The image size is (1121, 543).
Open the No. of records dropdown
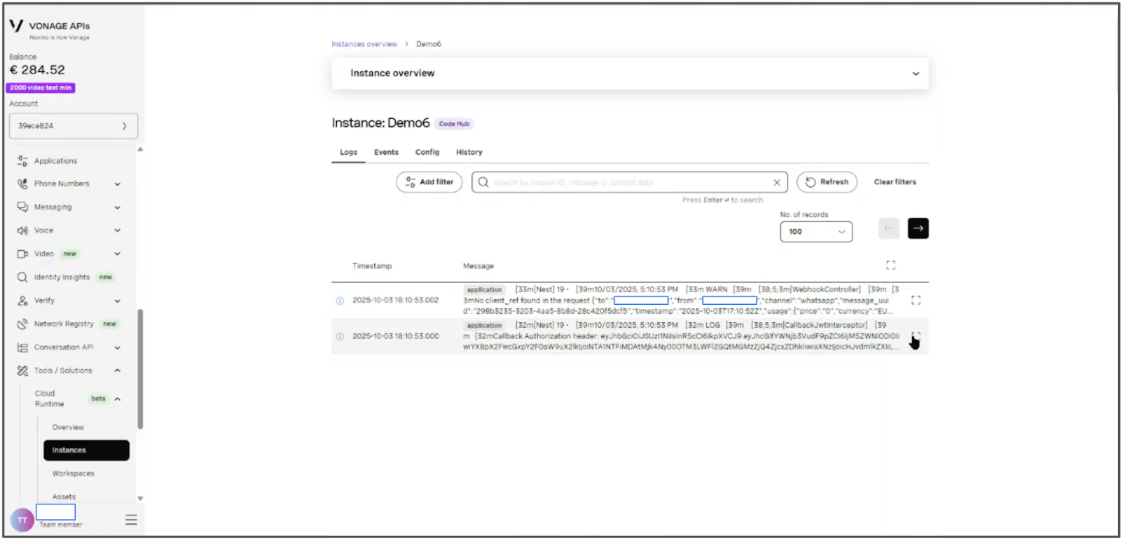[x=816, y=232]
